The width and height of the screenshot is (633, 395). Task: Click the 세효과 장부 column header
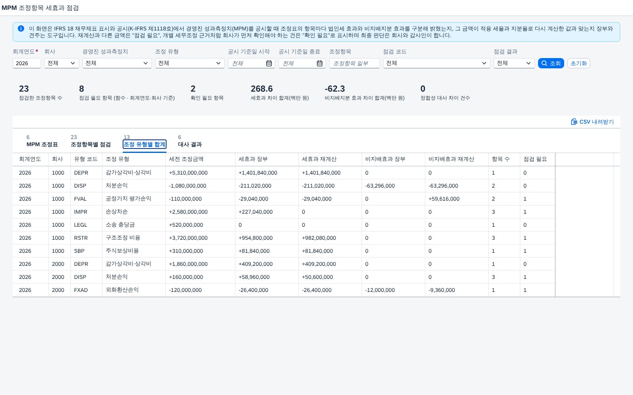click(x=267, y=159)
